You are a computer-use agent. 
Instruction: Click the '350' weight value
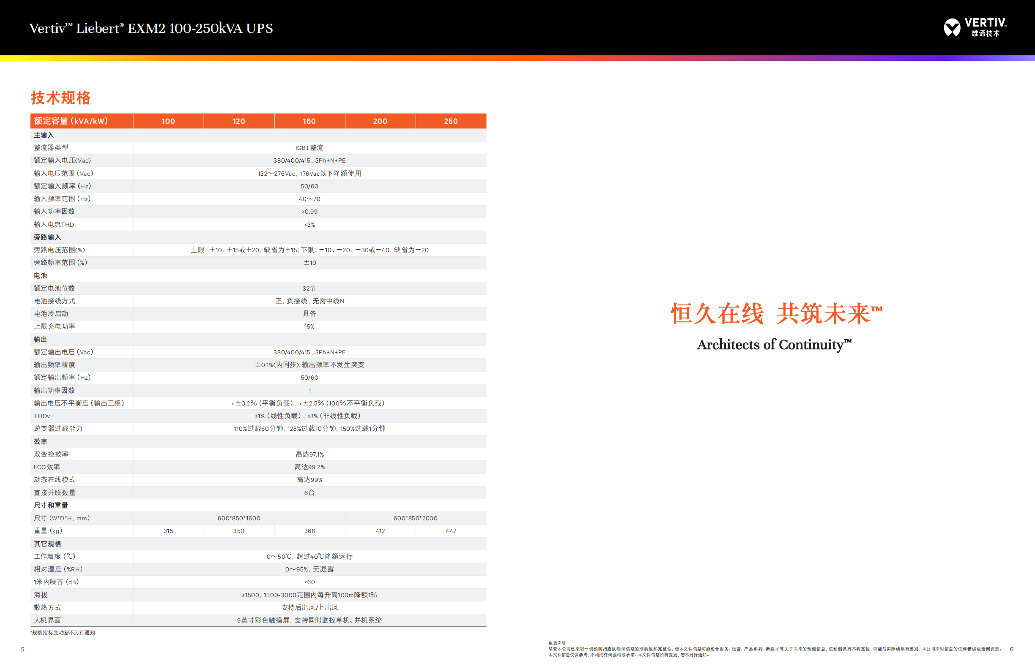click(x=239, y=531)
